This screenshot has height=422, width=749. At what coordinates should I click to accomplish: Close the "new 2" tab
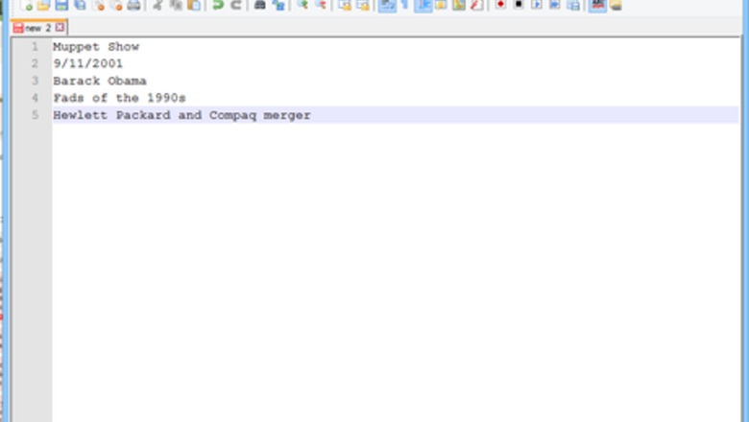click(x=60, y=28)
